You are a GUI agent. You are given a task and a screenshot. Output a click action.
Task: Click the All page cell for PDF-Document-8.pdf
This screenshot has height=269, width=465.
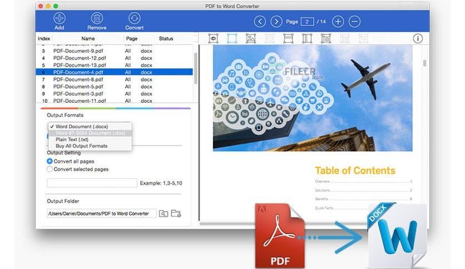pos(128,79)
